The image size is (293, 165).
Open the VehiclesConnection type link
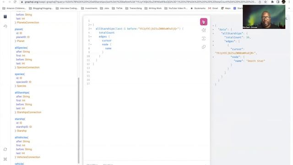click(x=28, y=157)
